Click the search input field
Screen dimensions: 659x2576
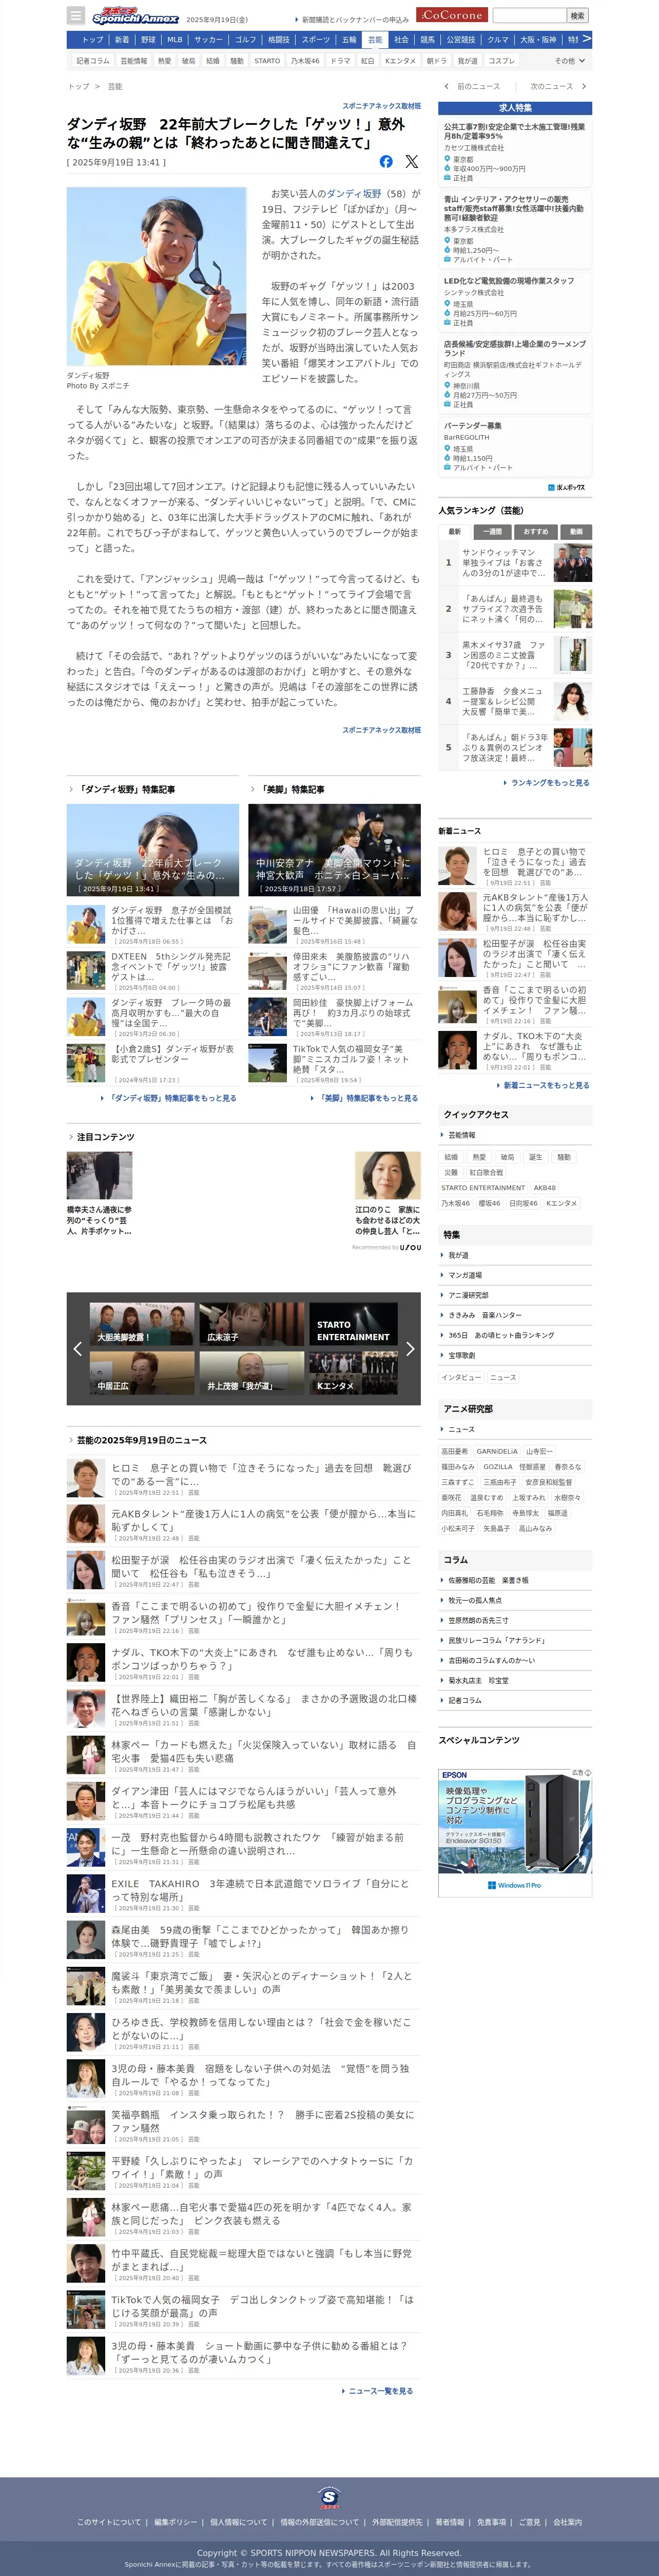coord(529,15)
